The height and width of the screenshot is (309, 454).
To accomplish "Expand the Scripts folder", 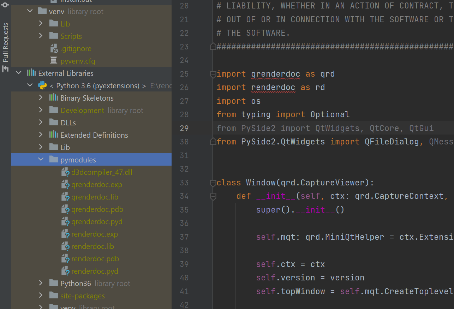I will pyautogui.click(x=41, y=36).
